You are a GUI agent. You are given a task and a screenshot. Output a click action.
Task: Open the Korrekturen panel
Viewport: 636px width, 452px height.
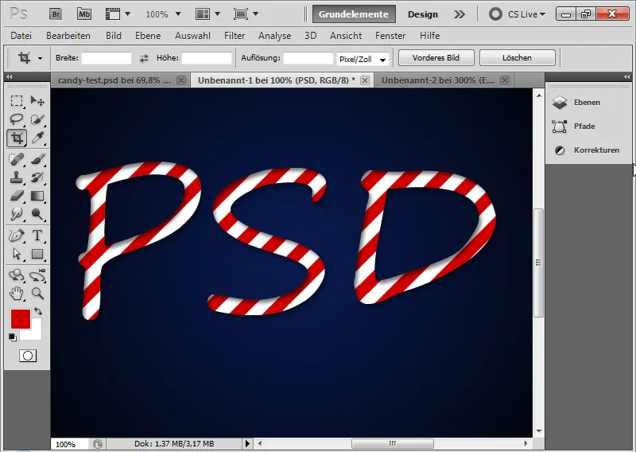click(x=586, y=150)
